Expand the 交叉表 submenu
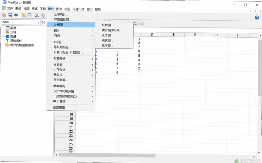This screenshot has height=163, width=262. tap(71, 64)
